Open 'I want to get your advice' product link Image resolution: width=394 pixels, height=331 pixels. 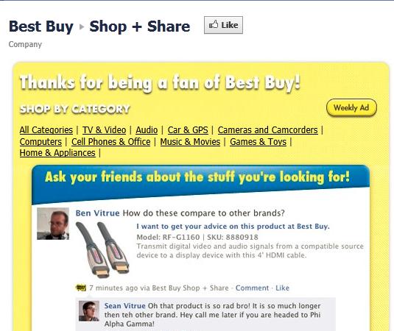[x=233, y=227]
